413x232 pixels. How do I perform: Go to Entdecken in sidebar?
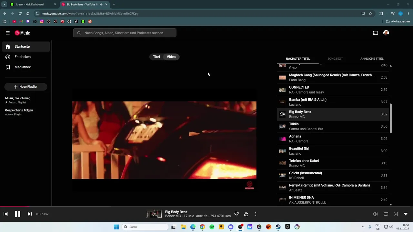[26, 57]
